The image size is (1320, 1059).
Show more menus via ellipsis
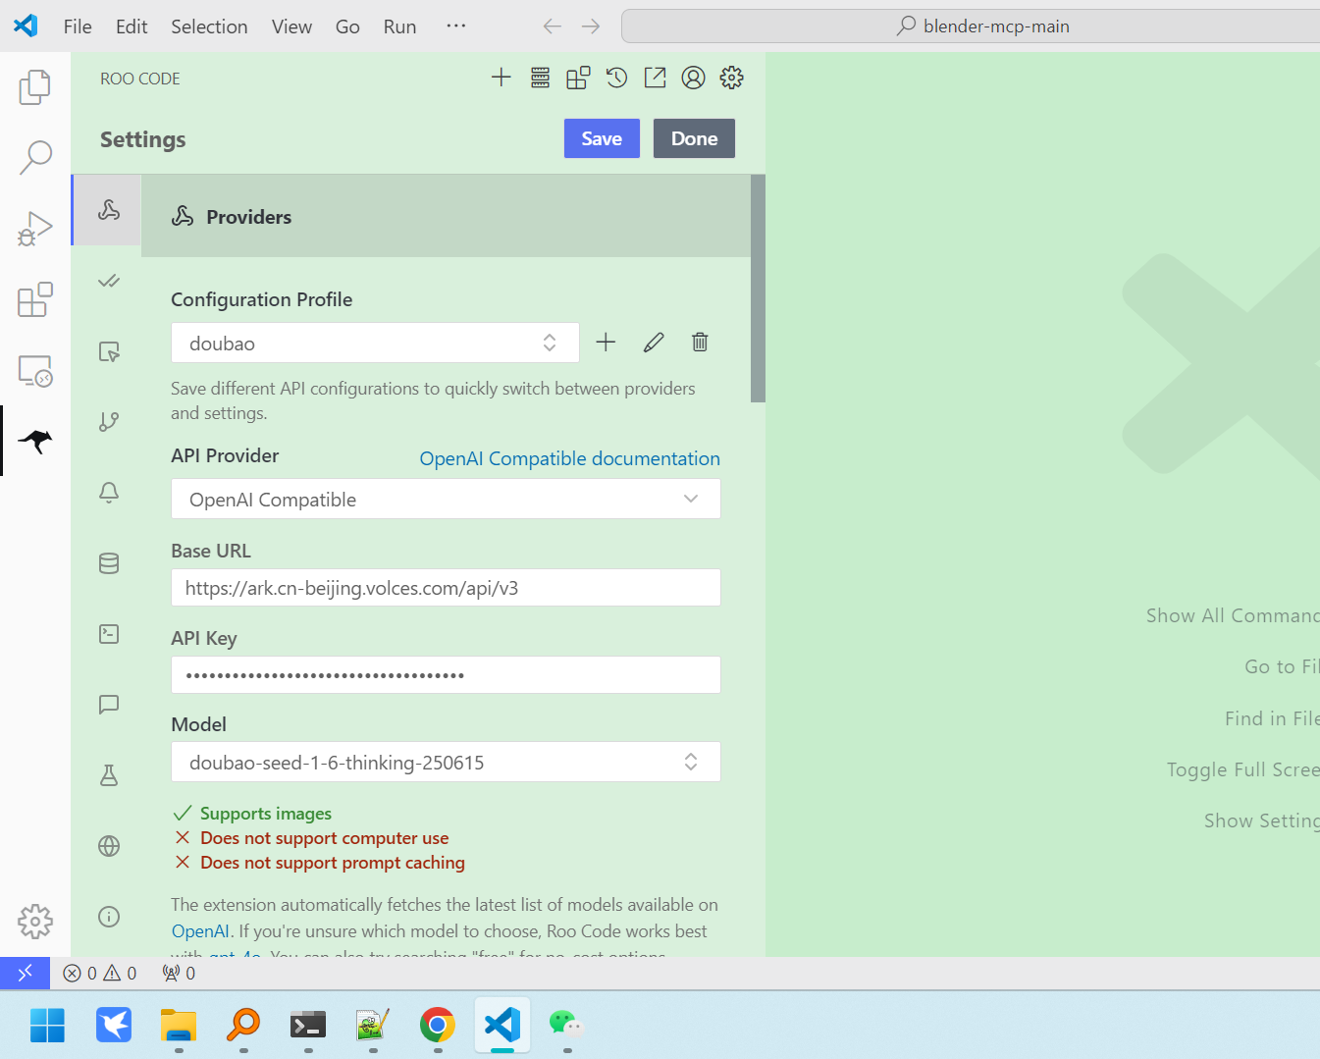click(456, 26)
